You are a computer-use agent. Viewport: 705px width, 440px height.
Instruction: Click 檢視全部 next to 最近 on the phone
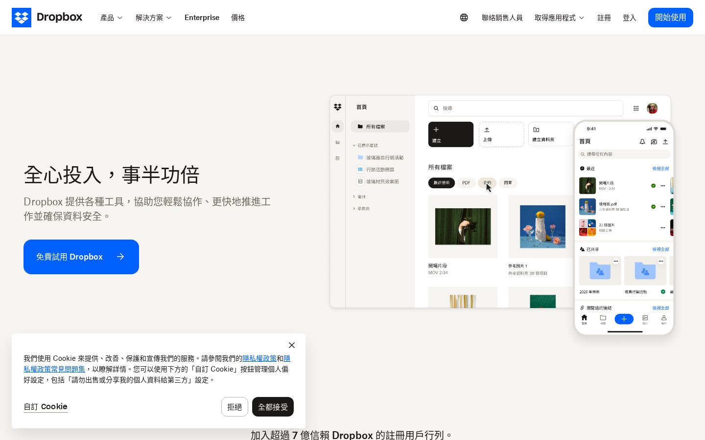coord(660,169)
